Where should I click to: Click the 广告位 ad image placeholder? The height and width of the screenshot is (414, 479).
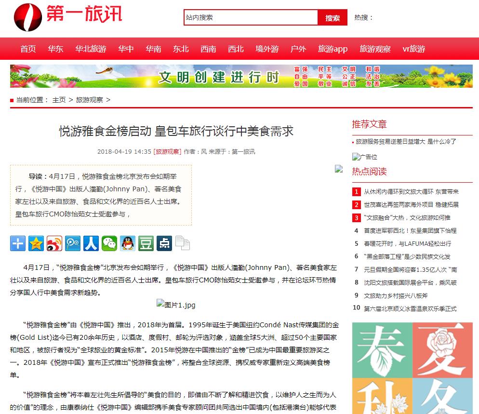click(365, 157)
